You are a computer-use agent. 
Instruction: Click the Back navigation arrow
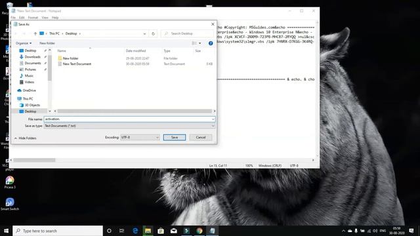pyautogui.click(x=16, y=33)
